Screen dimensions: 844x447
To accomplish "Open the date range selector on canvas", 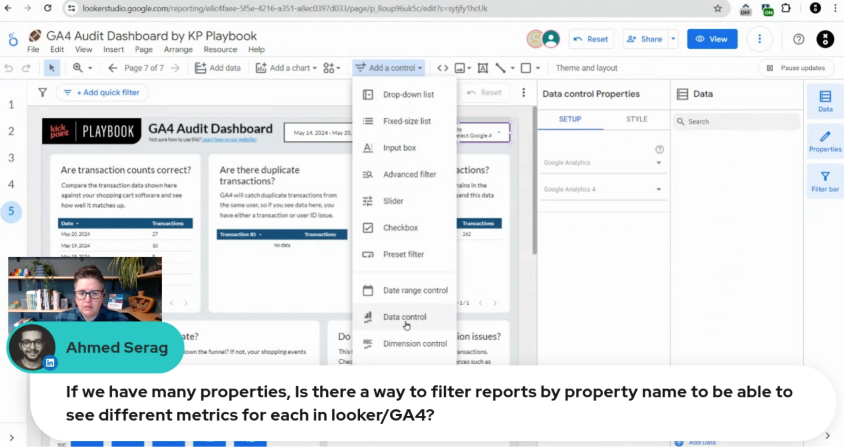I will (319, 133).
